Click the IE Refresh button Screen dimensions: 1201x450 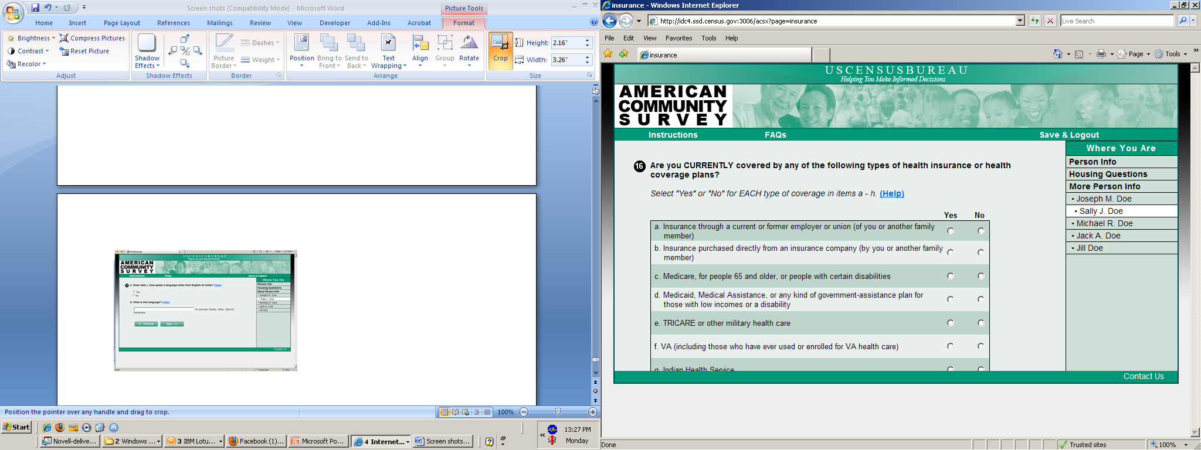[x=1035, y=21]
